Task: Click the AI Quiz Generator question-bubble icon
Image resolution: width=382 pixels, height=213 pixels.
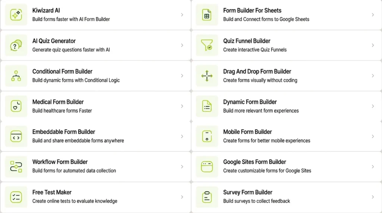Action: (16, 45)
